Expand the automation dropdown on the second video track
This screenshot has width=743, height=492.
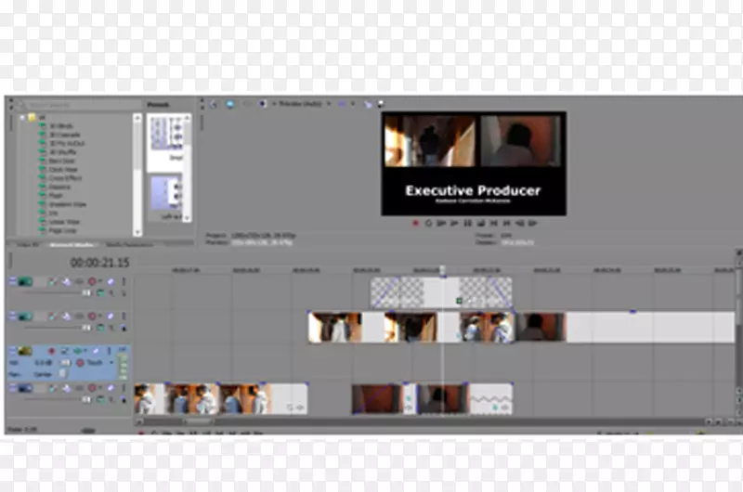100,316
